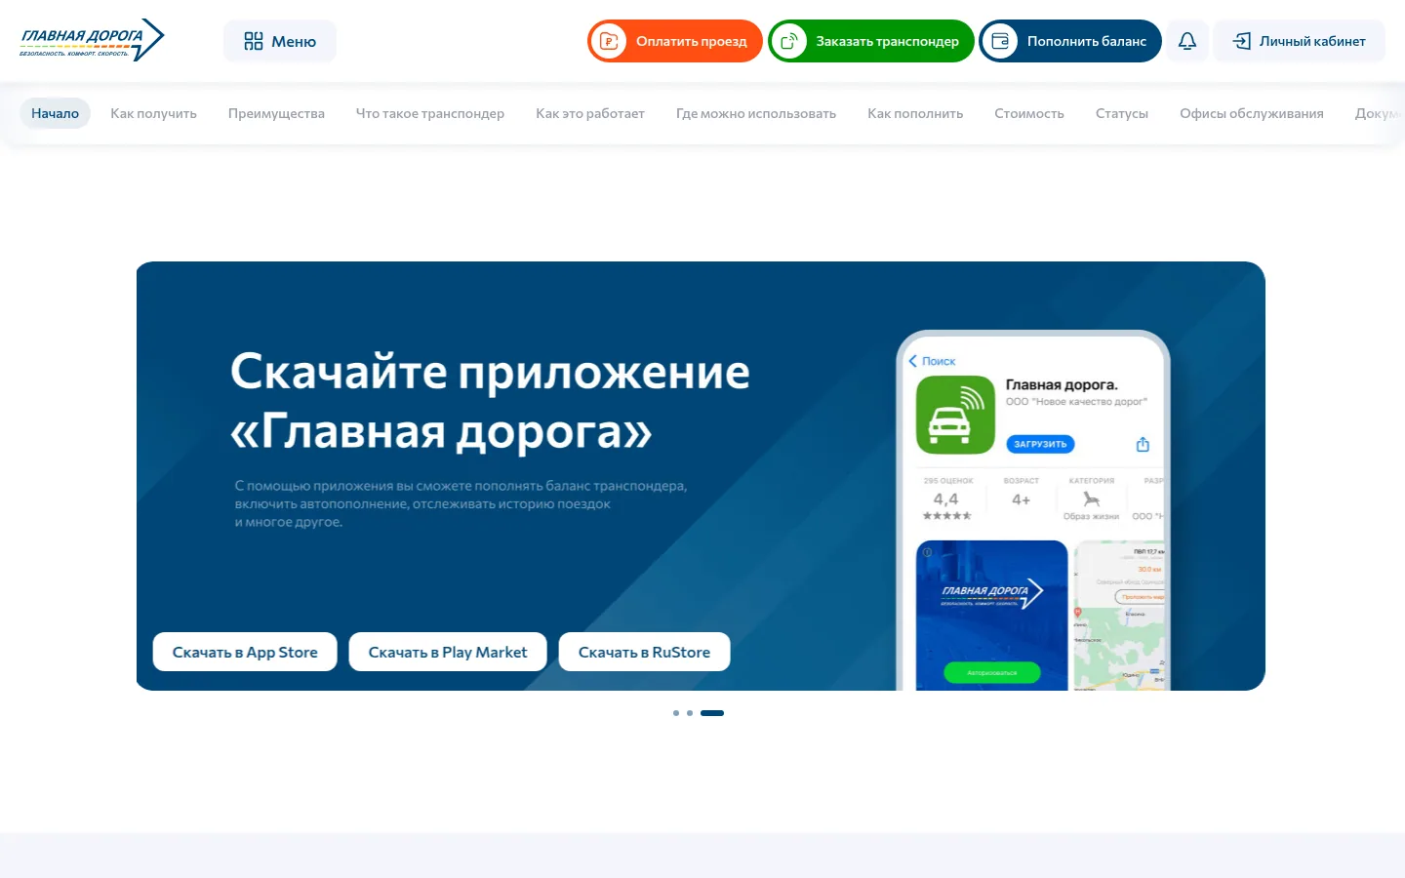Click Скачать в App Store
Viewport: 1405px width, 878px height.
[245, 652]
